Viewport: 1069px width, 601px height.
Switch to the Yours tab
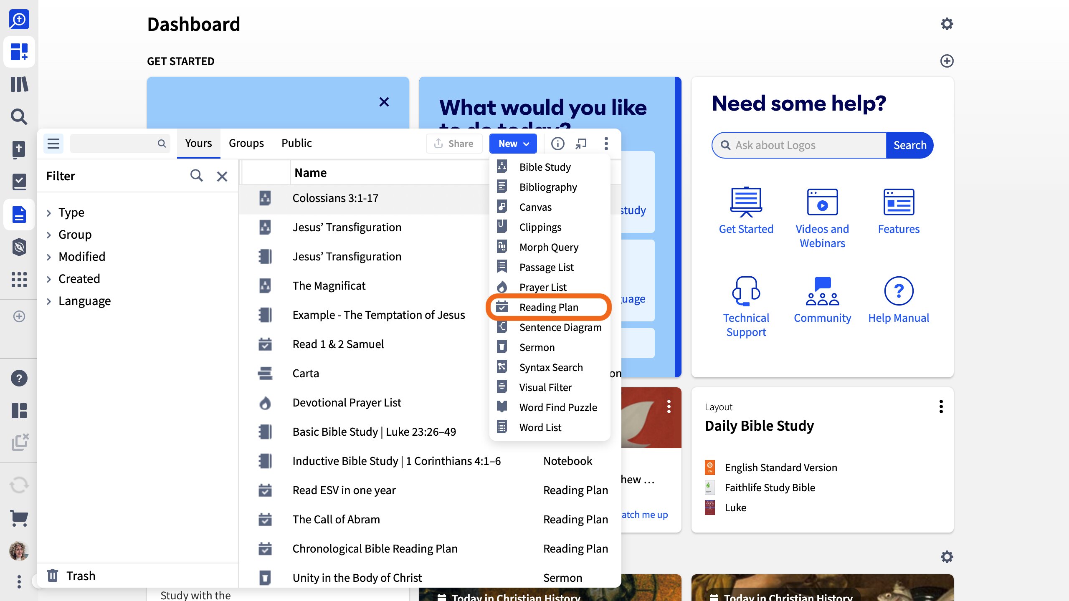click(198, 143)
